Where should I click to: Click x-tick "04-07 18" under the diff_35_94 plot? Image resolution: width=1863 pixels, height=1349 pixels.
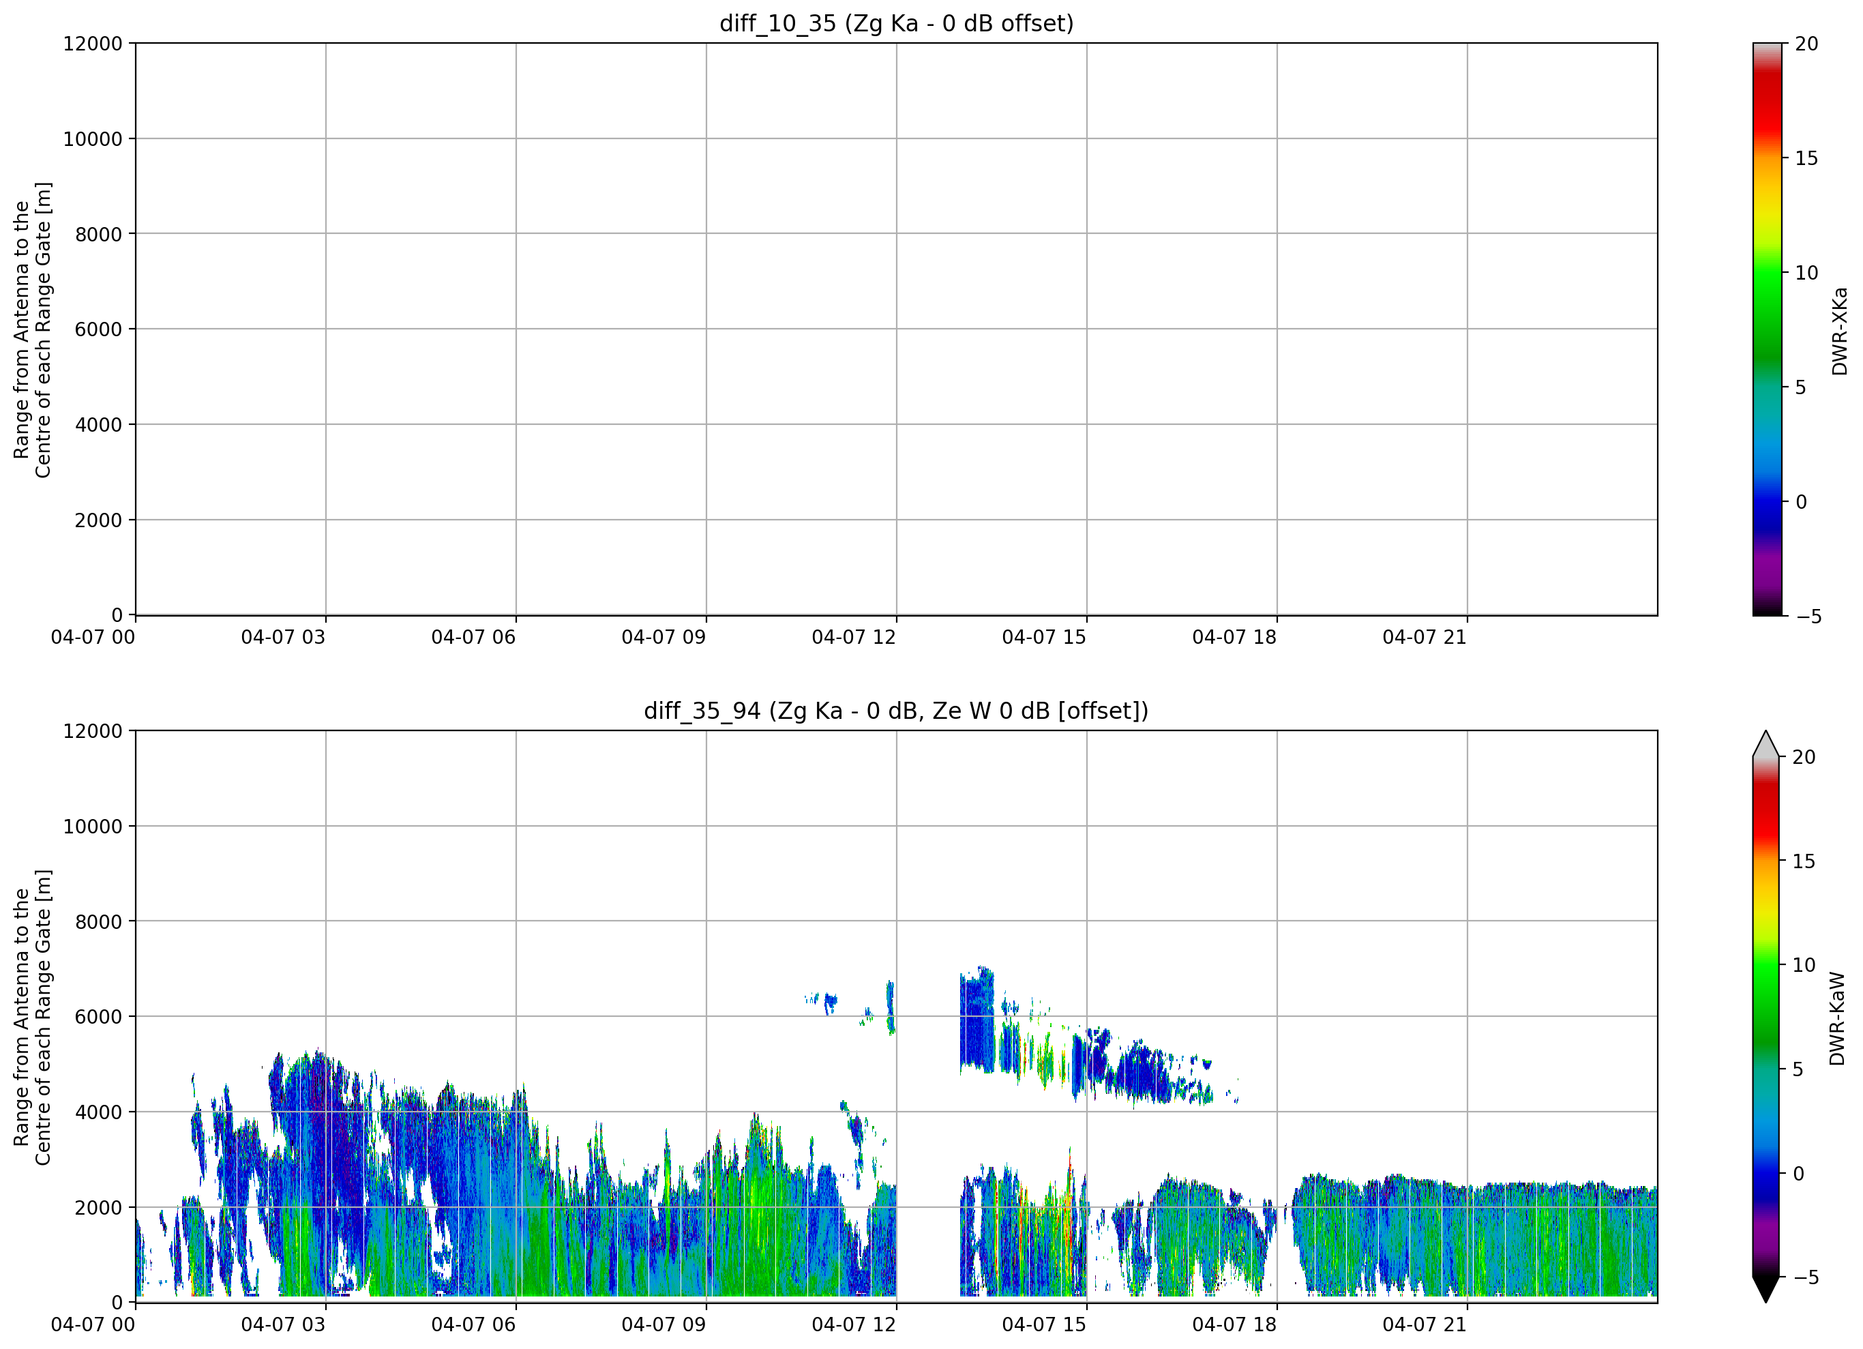coord(1234,1325)
